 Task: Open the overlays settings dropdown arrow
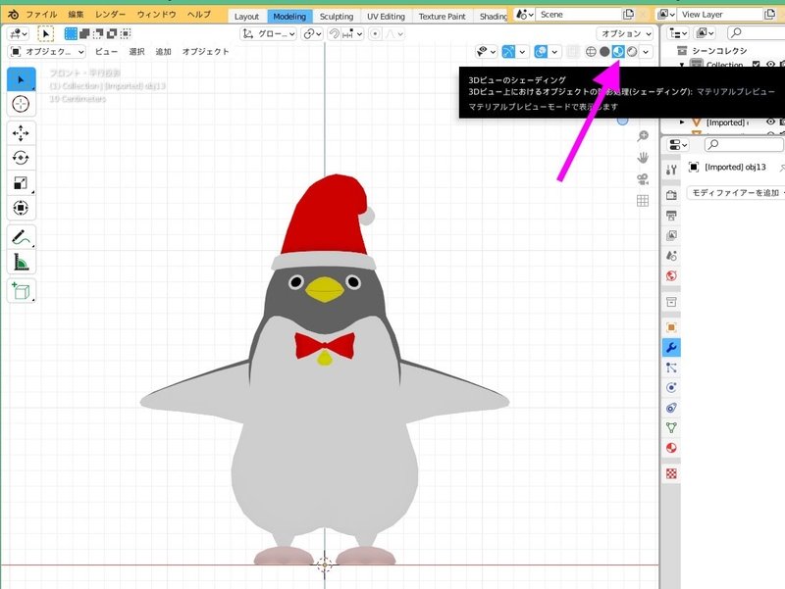(554, 52)
